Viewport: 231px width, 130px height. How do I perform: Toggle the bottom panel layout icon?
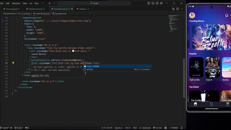[x=153, y=3]
